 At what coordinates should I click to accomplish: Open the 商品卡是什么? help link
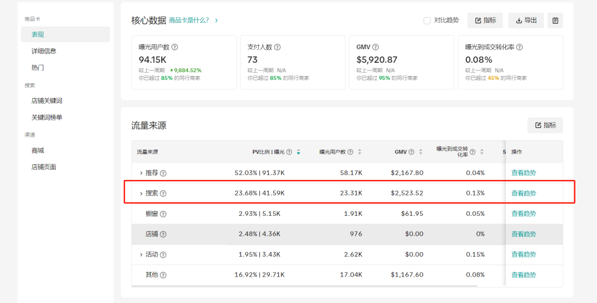[x=189, y=20]
